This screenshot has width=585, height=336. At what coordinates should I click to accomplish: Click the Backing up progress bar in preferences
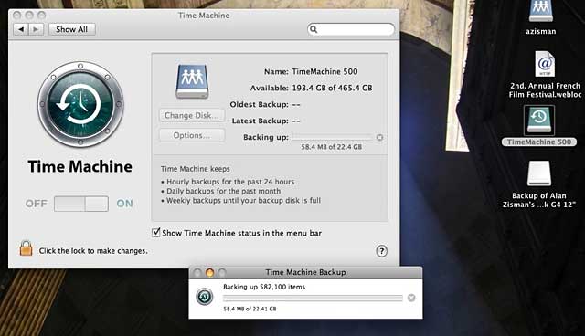coord(333,138)
